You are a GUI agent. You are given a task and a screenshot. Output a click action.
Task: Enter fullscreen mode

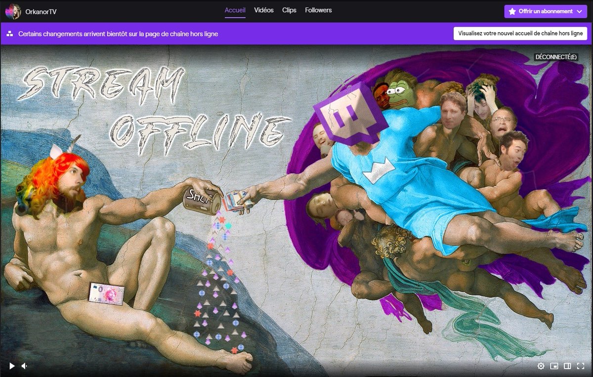(581, 366)
